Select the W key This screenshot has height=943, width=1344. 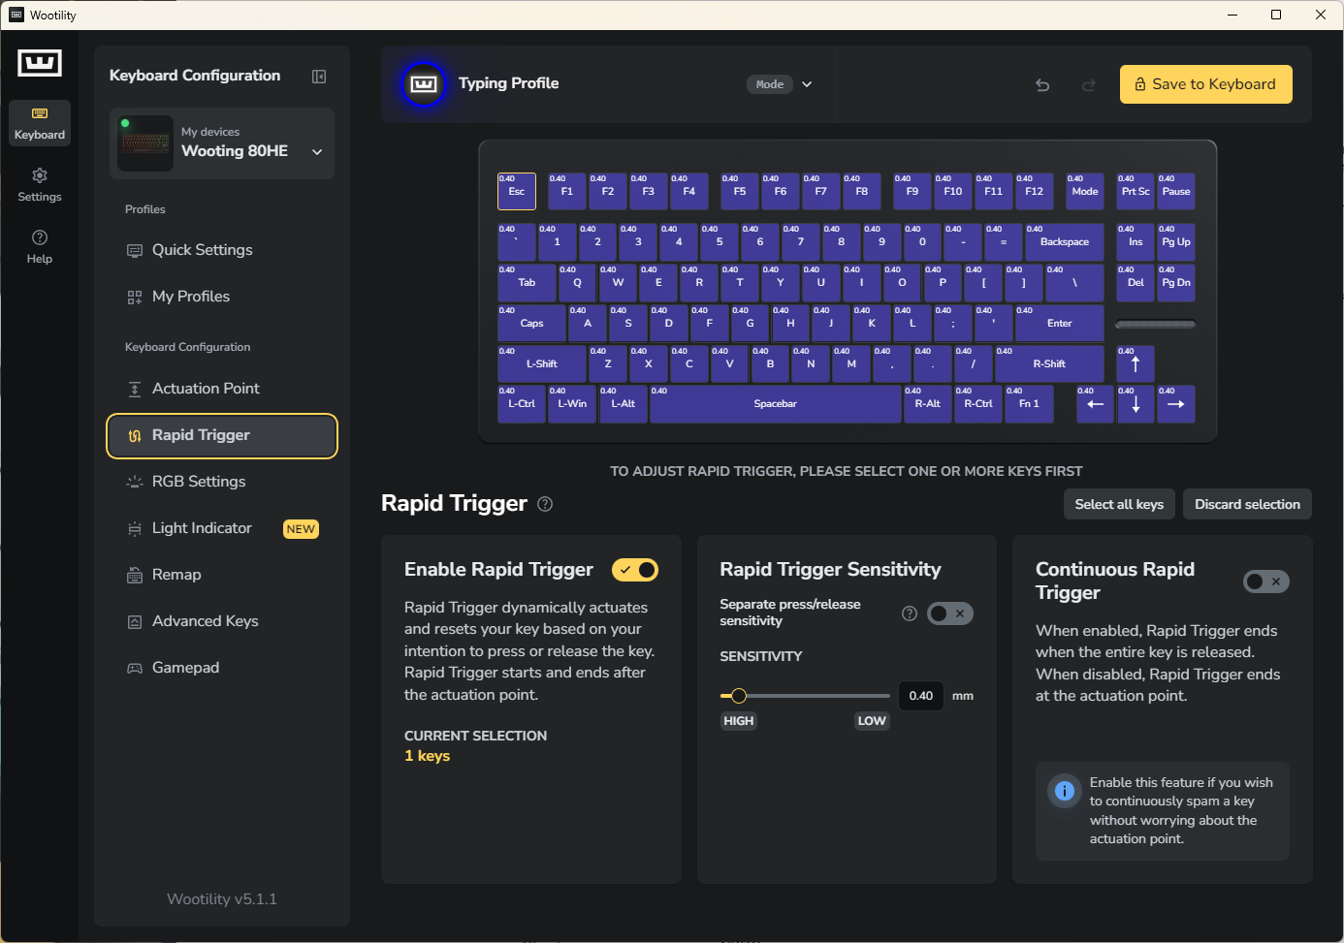618,283
